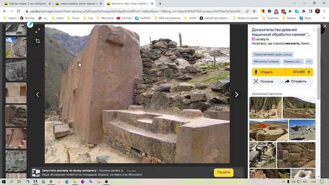
Task: Click the yellow Перейти ad button
Action: pos(224,173)
